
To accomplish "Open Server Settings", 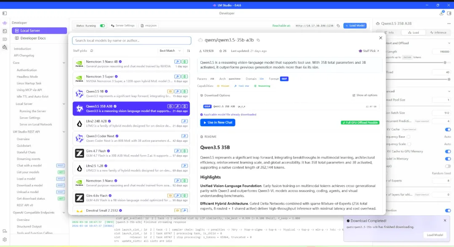I will pyautogui.click(x=123, y=26).
